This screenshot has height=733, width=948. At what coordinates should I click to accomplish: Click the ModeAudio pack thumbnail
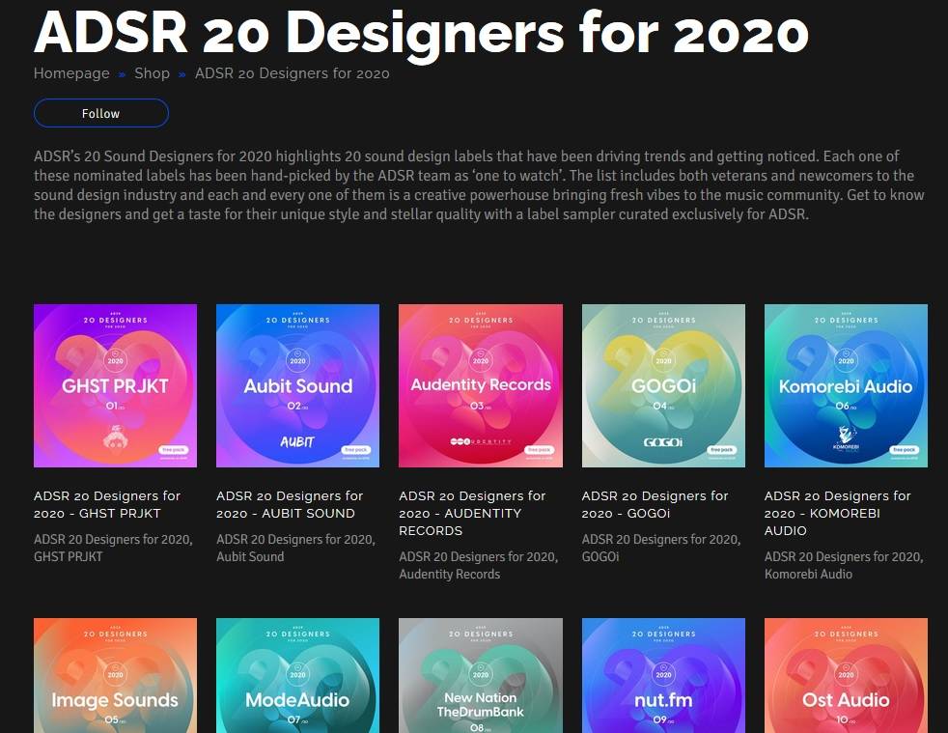point(297,675)
